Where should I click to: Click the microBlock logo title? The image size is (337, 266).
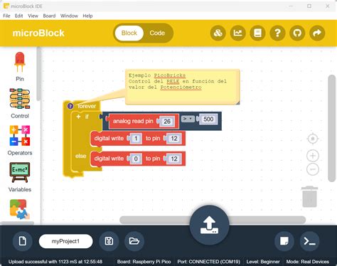[38, 33]
